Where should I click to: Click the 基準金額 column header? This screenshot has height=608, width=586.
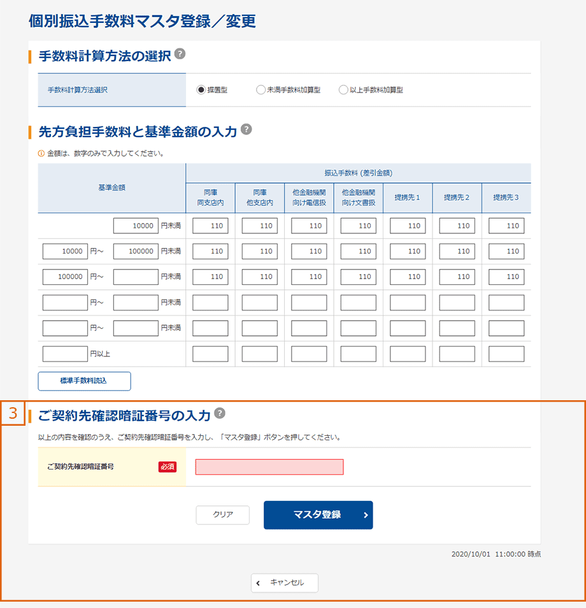[111, 187]
